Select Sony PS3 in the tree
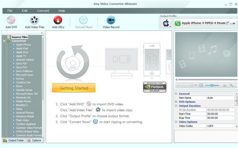Image resolution: width=238 pixels, height=148 pixels. pos(21,67)
